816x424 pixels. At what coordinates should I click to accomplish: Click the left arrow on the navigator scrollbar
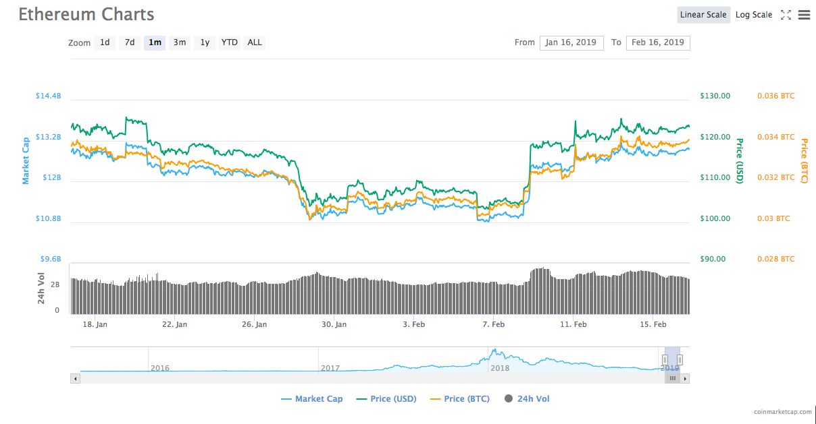coord(74,378)
